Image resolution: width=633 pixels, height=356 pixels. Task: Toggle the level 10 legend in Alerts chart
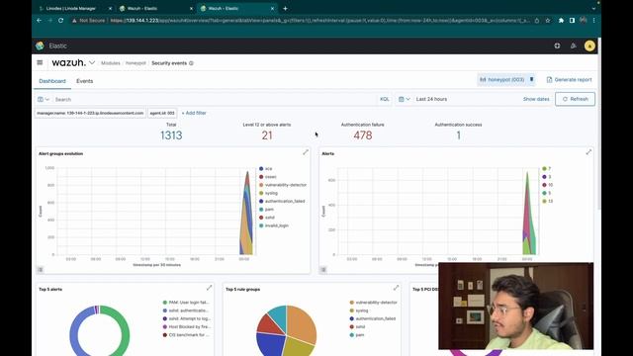pos(548,185)
